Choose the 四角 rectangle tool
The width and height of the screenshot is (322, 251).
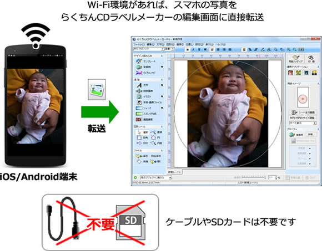coord(142,138)
